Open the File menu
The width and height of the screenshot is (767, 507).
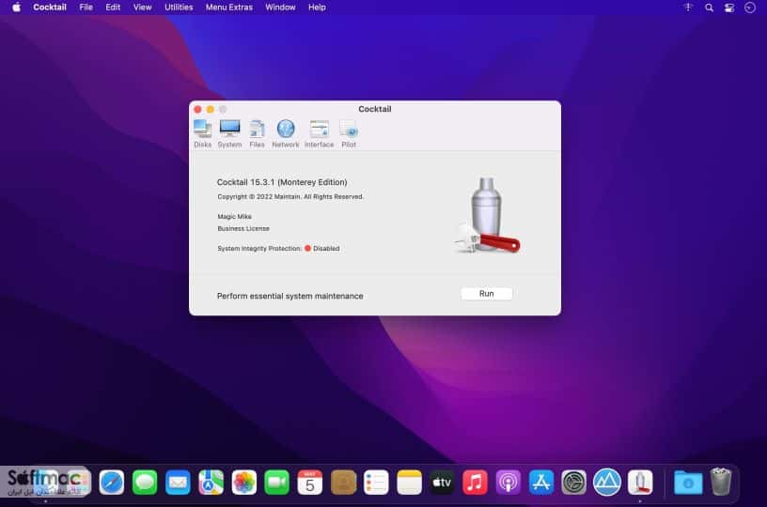[x=86, y=8]
